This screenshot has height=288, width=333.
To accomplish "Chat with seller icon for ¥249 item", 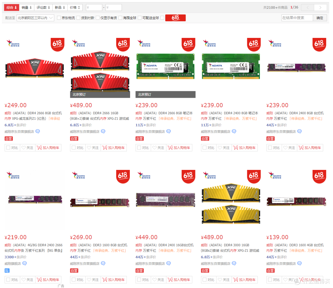I will pos(38,131).
